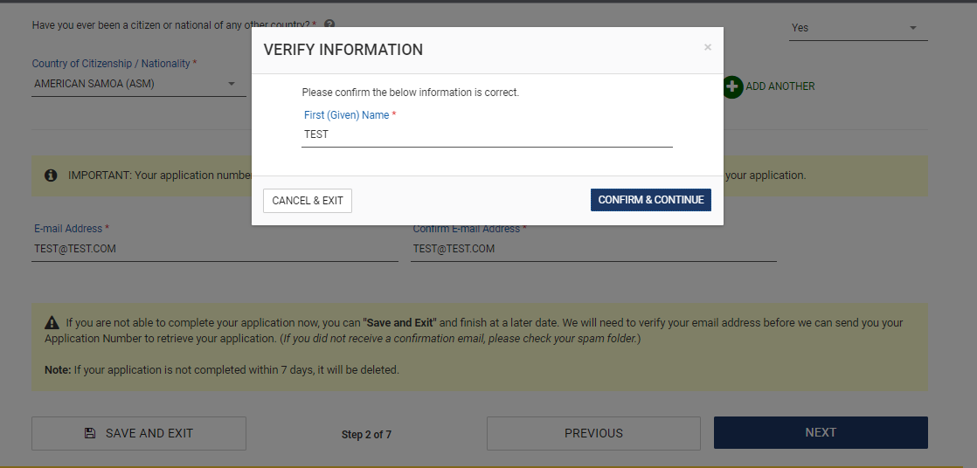The width and height of the screenshot is (977, 468).
Task: Open the Yes dropdown for other citizenship
Action: point(857,28)
